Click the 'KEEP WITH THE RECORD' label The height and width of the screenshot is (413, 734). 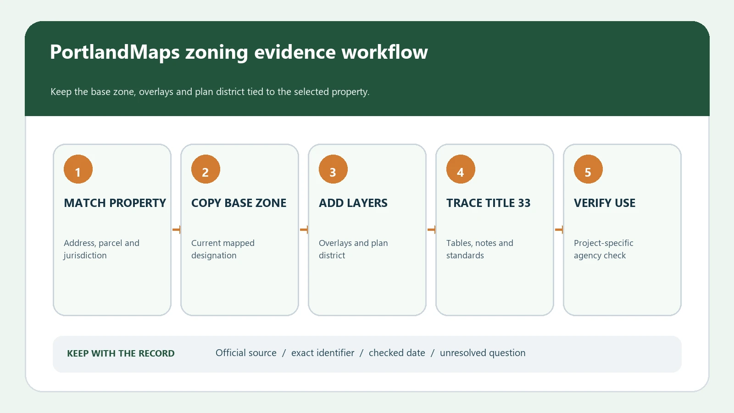[121, 353]
